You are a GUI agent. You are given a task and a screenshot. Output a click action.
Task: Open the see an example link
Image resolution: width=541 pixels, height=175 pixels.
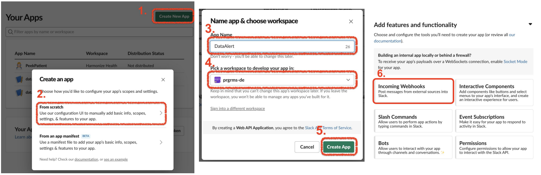(x=116, y=159)
